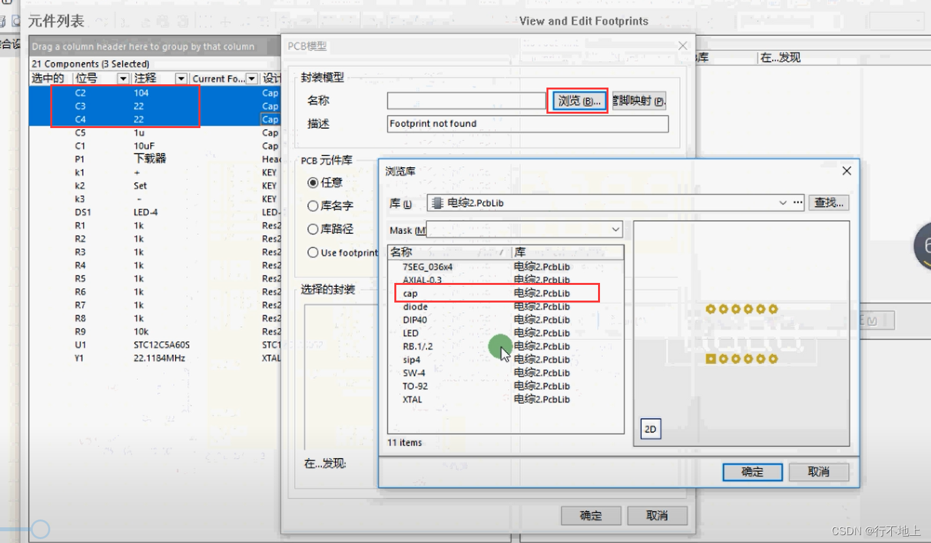The image size is (931, 543).
Task: Open the Current Footprint column filter dropdown
Action: coord(252,78)
